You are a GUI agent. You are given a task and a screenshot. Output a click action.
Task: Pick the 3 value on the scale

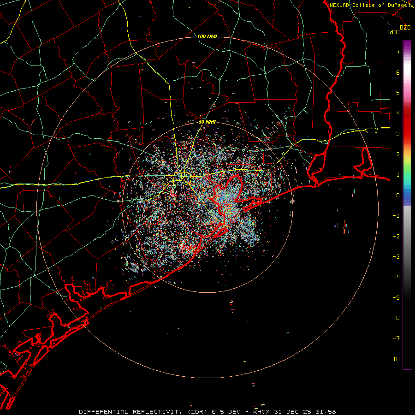coord(398,134)
